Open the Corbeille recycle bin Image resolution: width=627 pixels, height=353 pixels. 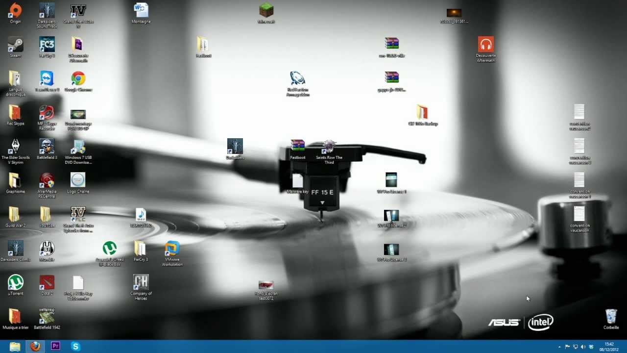pos(611,316)
